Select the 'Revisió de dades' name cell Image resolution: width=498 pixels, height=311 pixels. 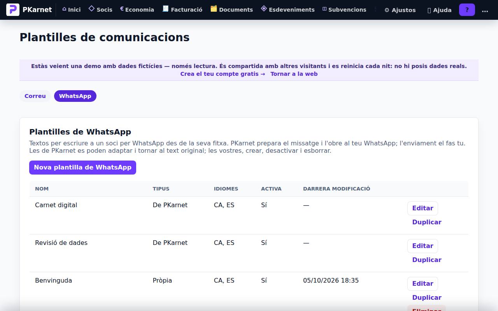pos(61,243)
